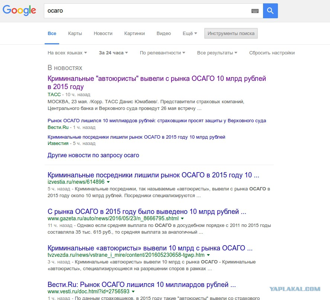Switch to the Новости tab
This screenshot has height=300, width=330.
point(103,34)
